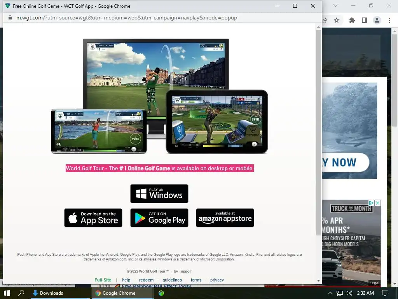Close the truck ad with X icon
Image resolution: width=398 pixels, height=299 pixels.
[x=377, y=203]
